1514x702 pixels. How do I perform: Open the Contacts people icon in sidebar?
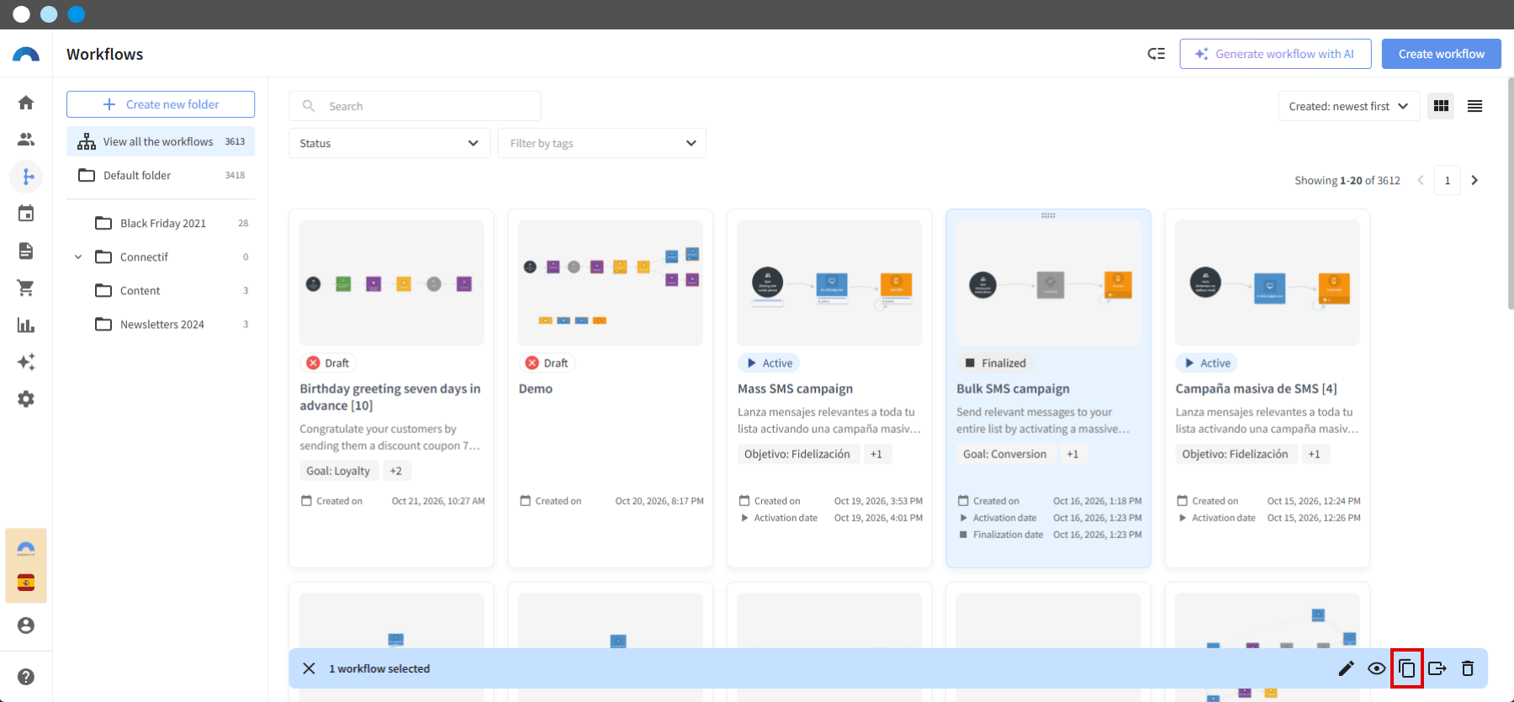[26, 140]
